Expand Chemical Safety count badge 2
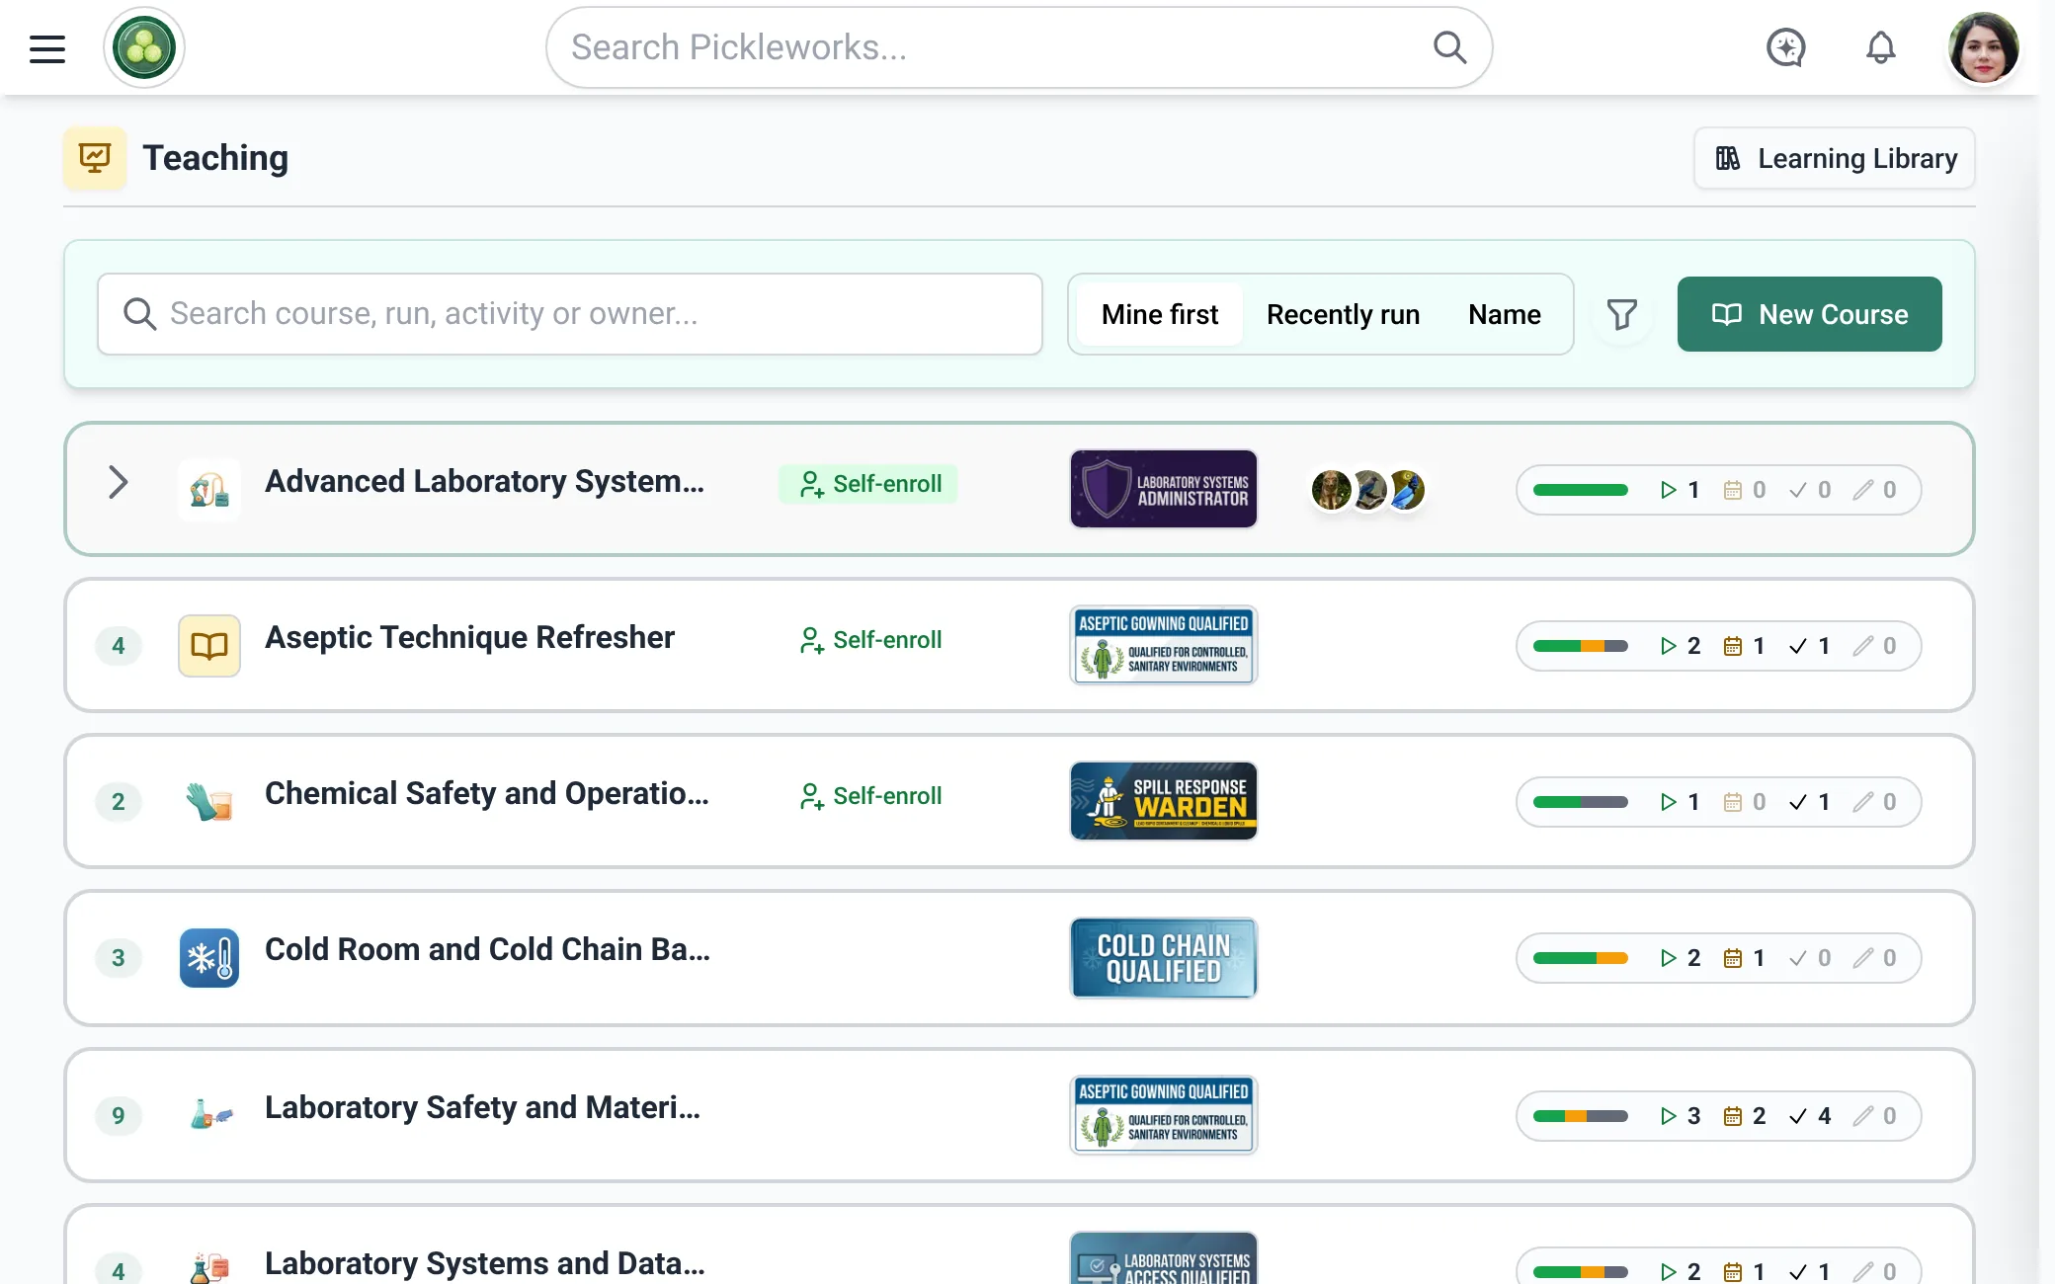 point(119,801)
